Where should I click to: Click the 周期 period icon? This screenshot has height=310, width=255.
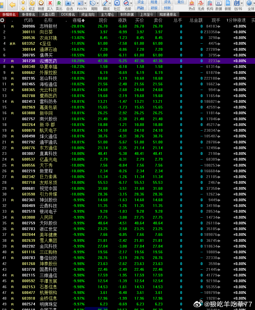coord(93,5)
